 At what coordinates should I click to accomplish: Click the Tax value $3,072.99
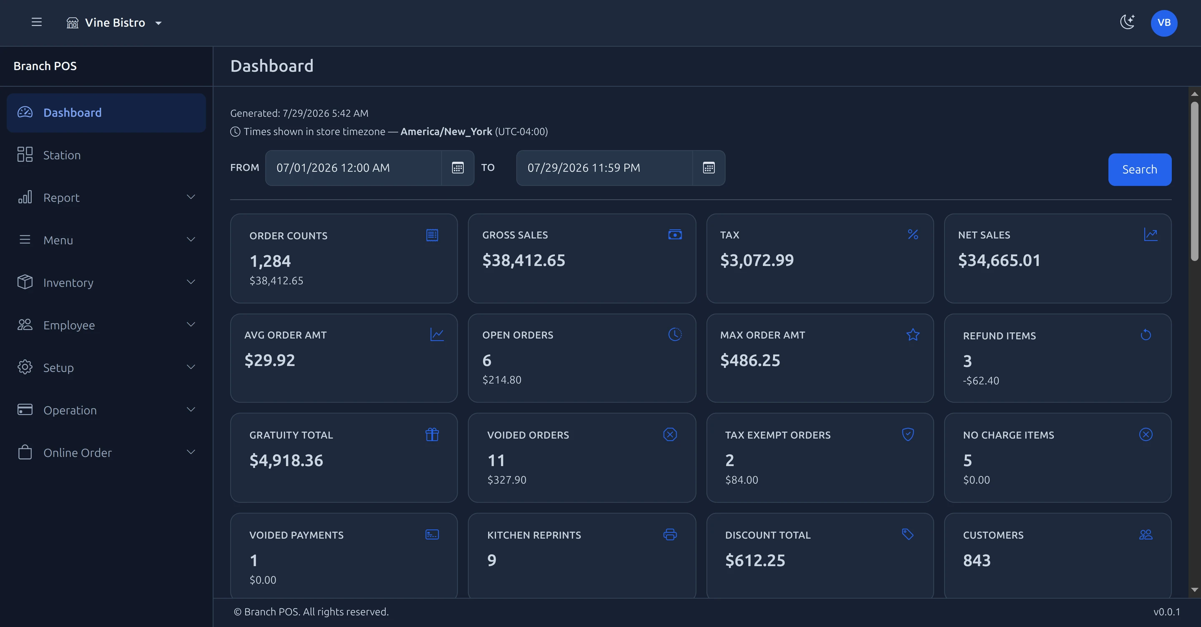757,260
